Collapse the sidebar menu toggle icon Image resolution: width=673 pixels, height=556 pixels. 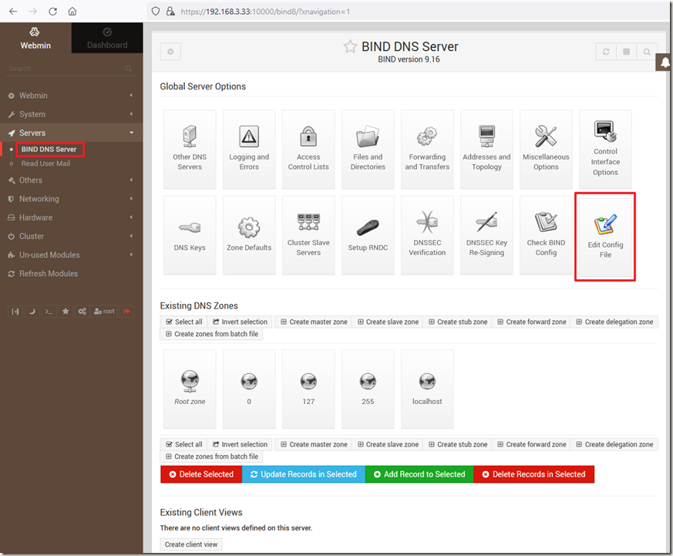click(x=15, y=312)
